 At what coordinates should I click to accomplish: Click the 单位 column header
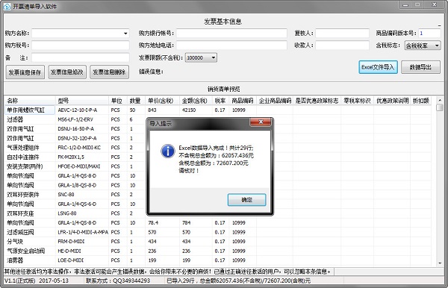[x=117, y=101]
